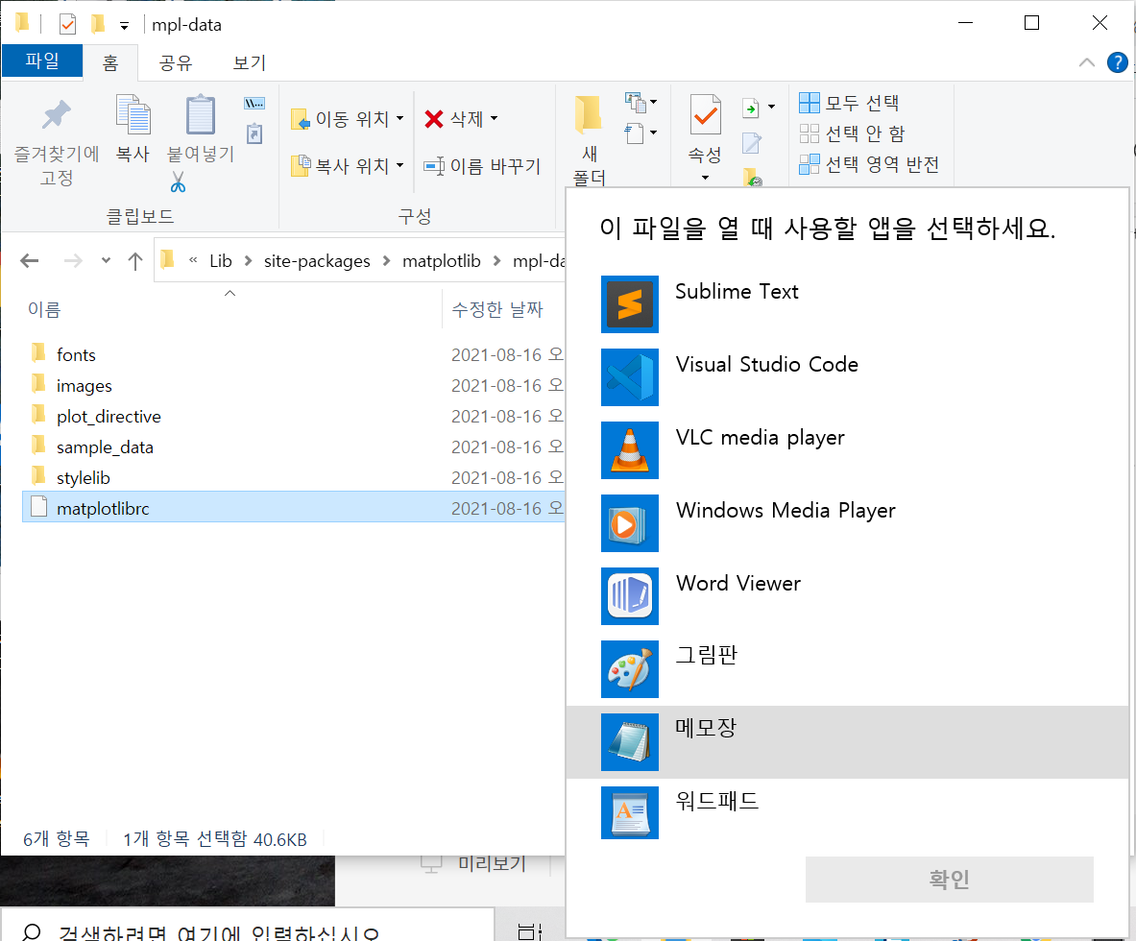This screenshot has height=941, width=1136.
Task: Click quick access properties checkmark in title bar
Action: [x=67, y=25]
